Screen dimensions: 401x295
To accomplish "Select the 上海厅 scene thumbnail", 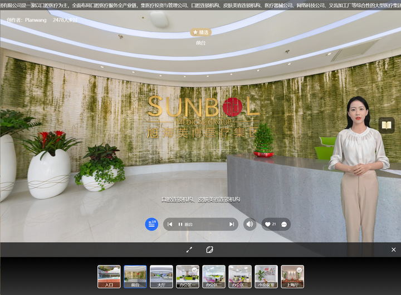I will coord(292,277).
